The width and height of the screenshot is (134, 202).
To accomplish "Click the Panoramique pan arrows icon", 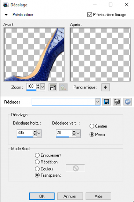I will tap(106, 87).
